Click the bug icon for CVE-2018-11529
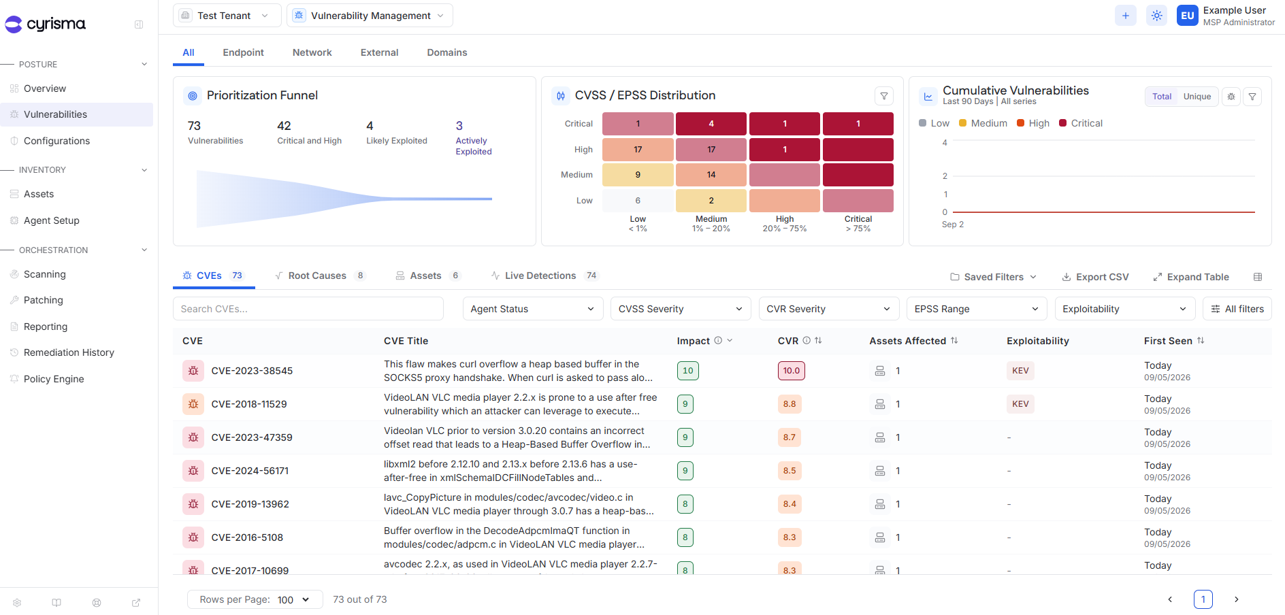Image resolution: width=1285 pixels, height=615 pixels. click(x=193, y=404)
